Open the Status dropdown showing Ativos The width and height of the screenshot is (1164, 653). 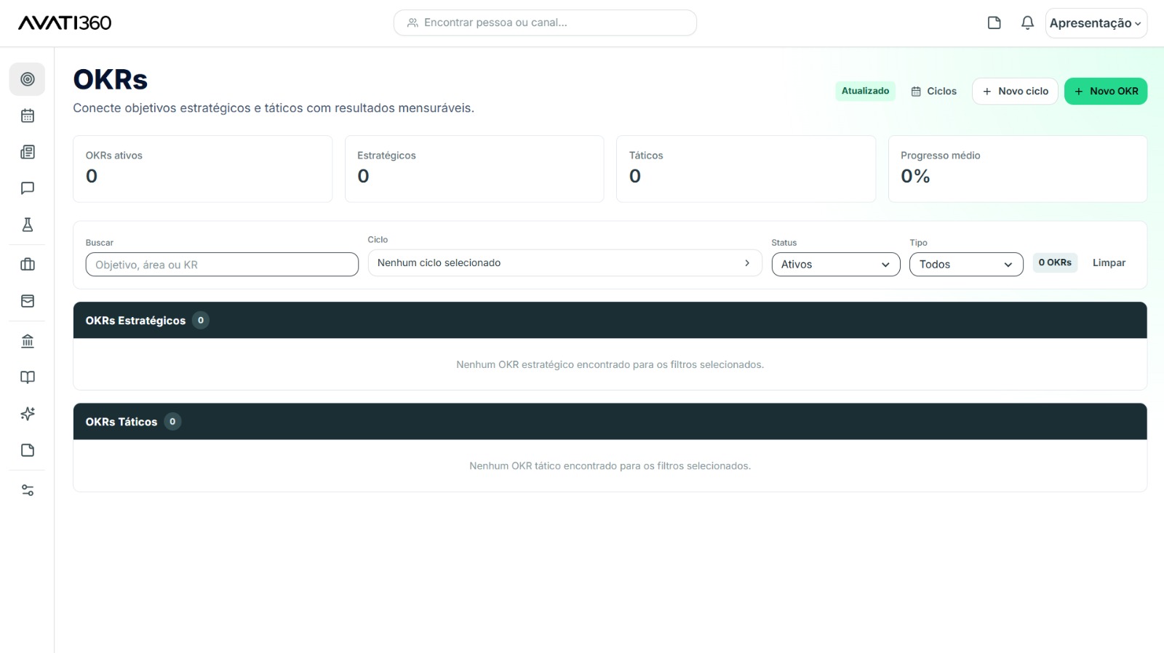[x=836, y=264]
